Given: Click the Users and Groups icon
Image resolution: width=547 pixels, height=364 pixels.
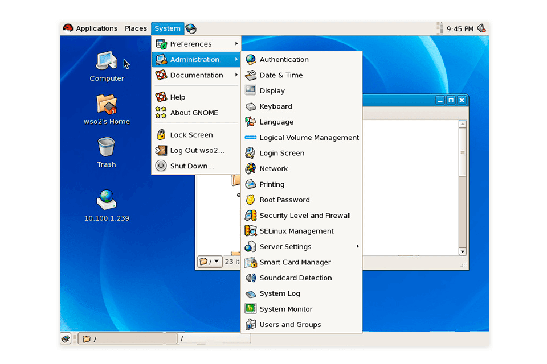Looking at the screenshot, I should (251, 324).
